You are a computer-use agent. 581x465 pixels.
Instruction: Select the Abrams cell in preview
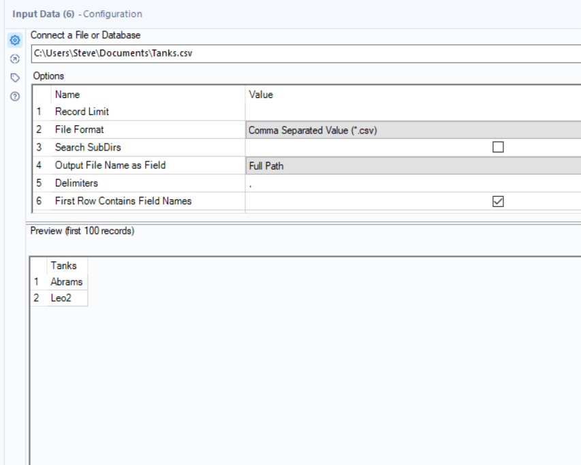tap(66, 282)
